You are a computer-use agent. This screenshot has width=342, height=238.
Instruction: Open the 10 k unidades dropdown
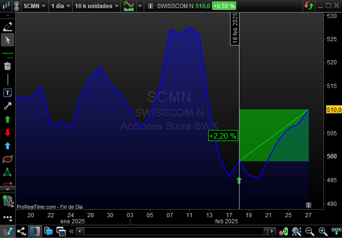click(x=97, y=6)
